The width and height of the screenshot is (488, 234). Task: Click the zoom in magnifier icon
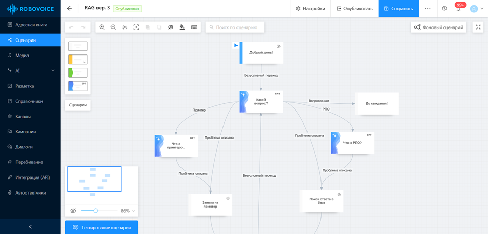coord(102,27)
